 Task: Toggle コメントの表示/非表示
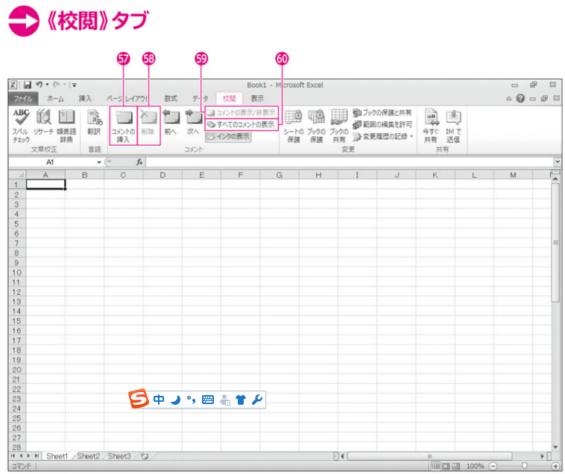(242, 112)
